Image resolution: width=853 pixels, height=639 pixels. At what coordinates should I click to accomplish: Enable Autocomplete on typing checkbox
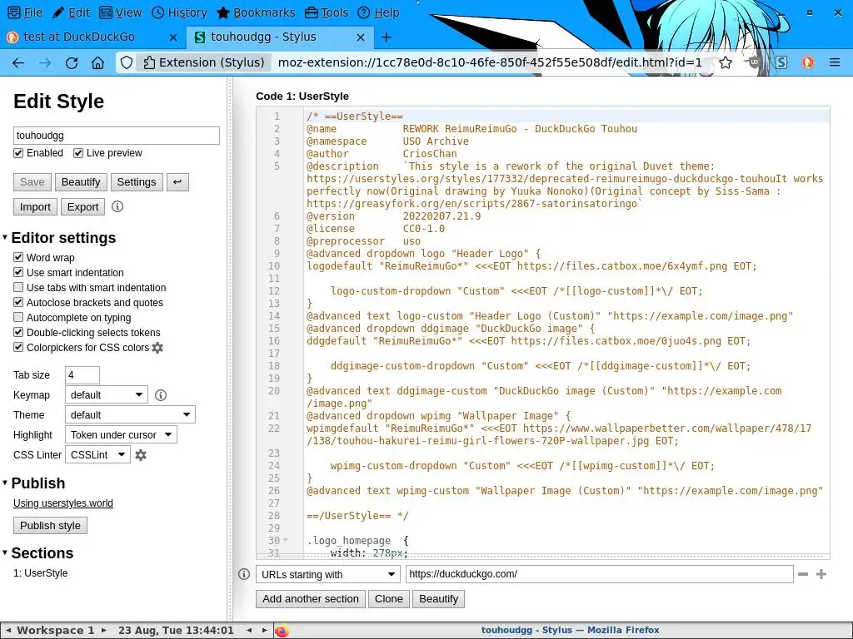coord(18,317)
